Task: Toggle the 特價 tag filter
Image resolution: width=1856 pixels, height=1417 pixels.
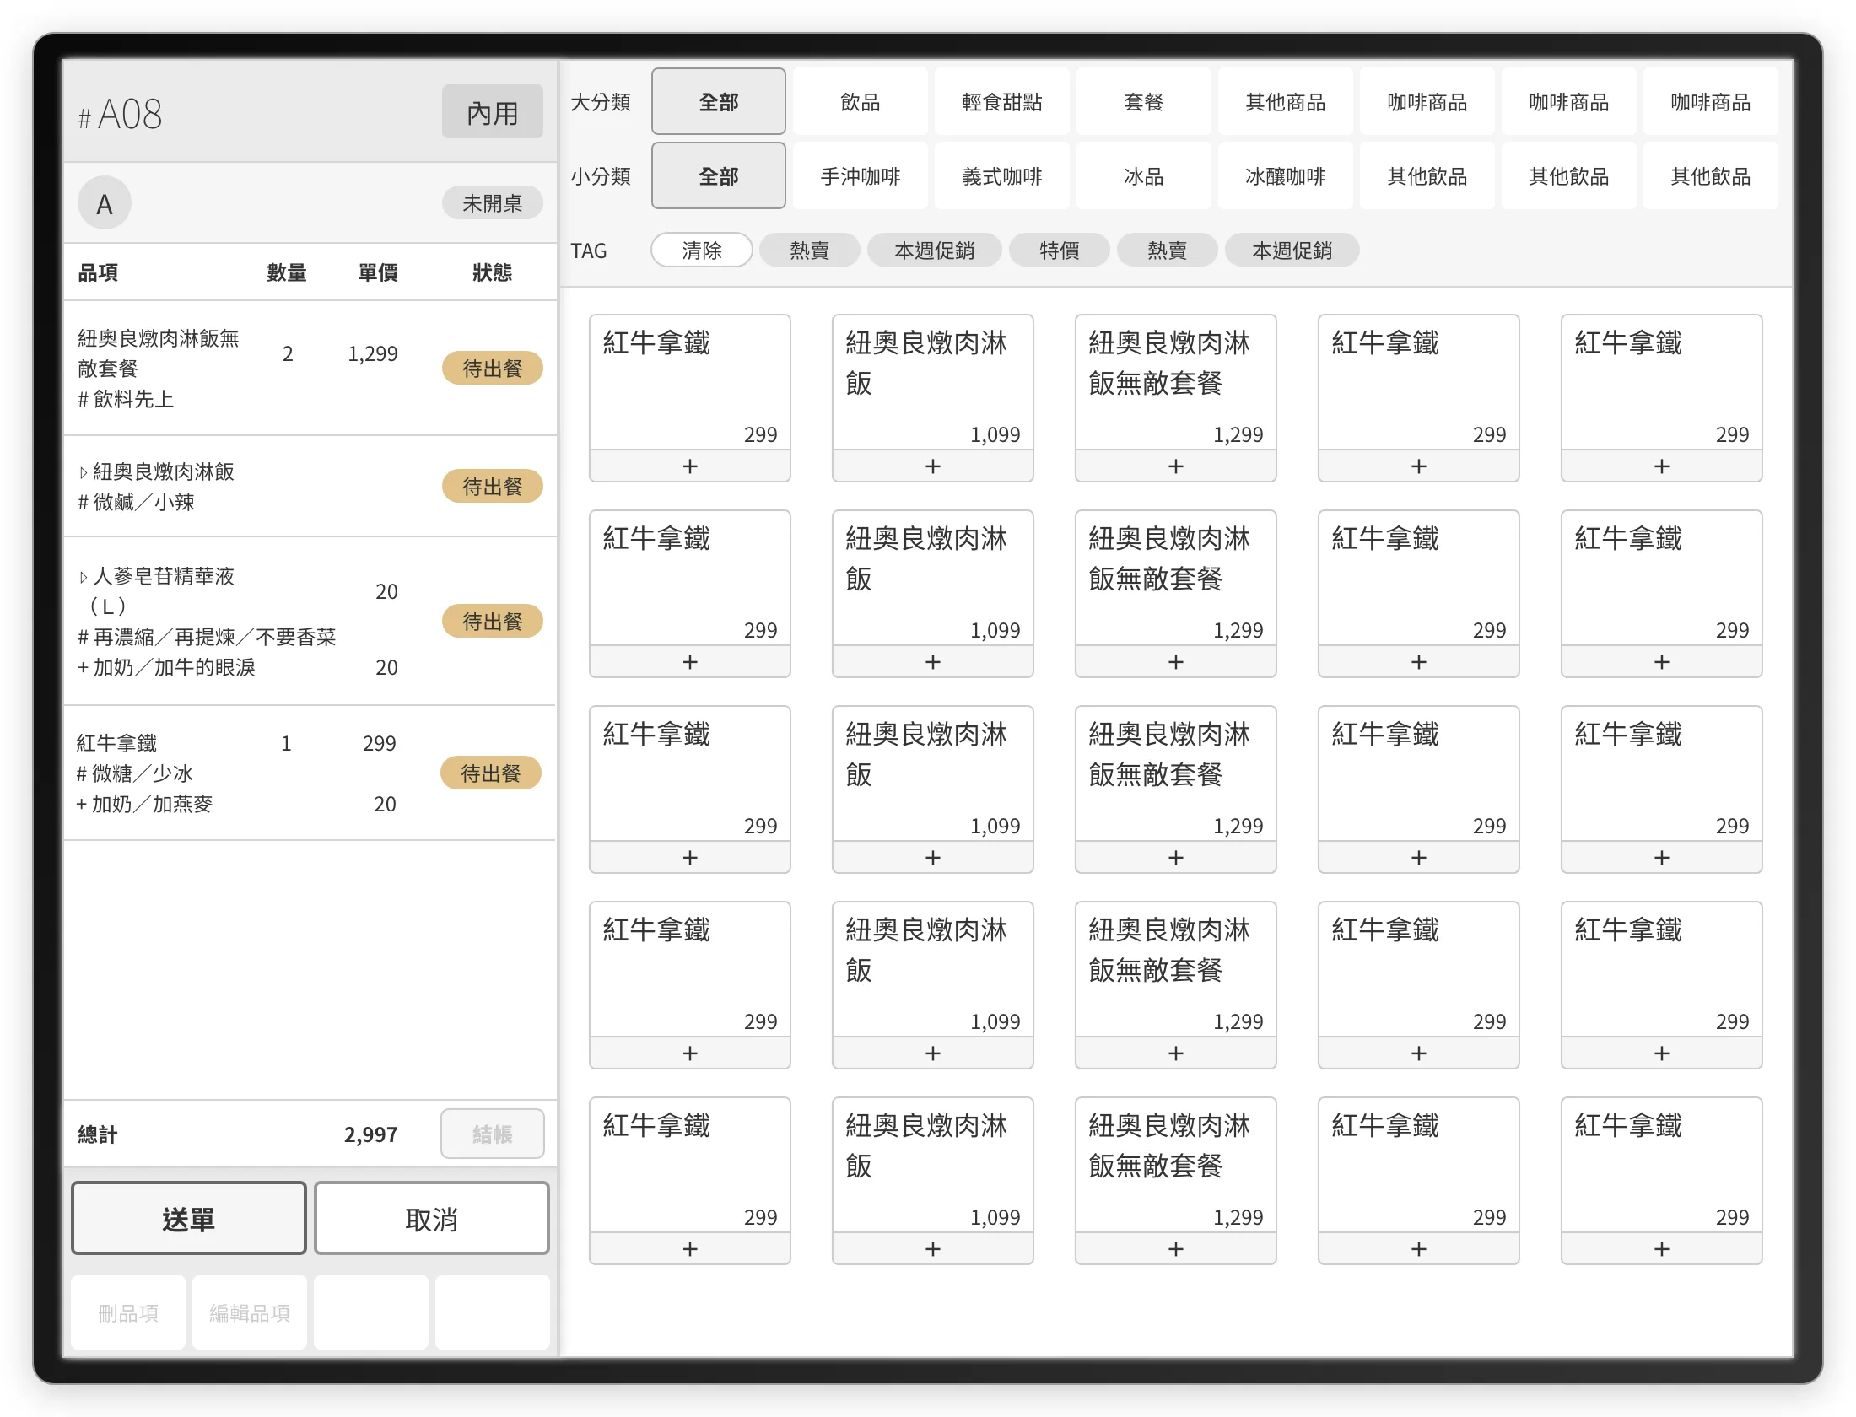Action: [1059, 251]
